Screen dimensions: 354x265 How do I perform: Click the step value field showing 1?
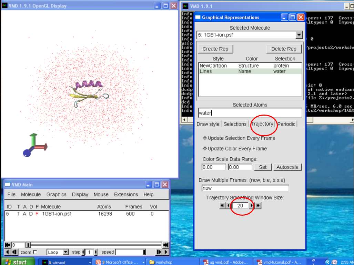click(89, 252)
